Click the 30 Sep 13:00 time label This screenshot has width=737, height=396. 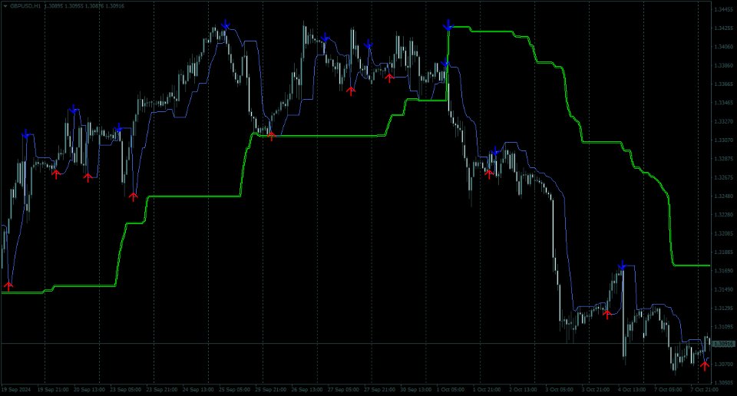coord(416,389)
